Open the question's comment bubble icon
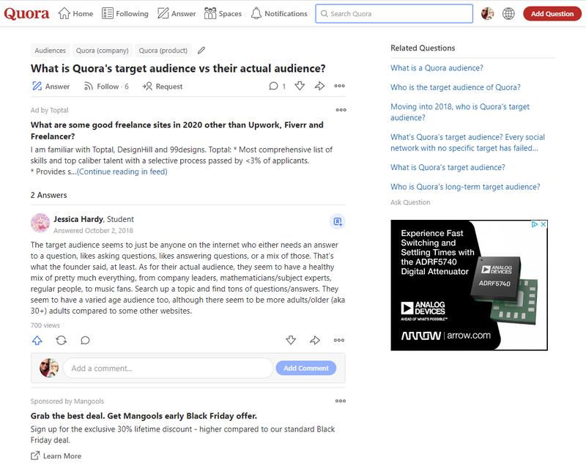Viewport: 586px width, 469px height. coord(273,86)
